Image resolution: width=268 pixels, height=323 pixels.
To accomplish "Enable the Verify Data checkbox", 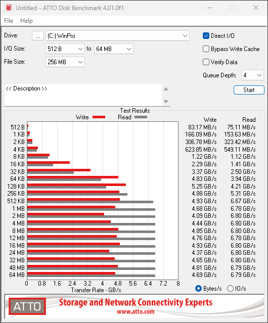I will click(206, 62).
